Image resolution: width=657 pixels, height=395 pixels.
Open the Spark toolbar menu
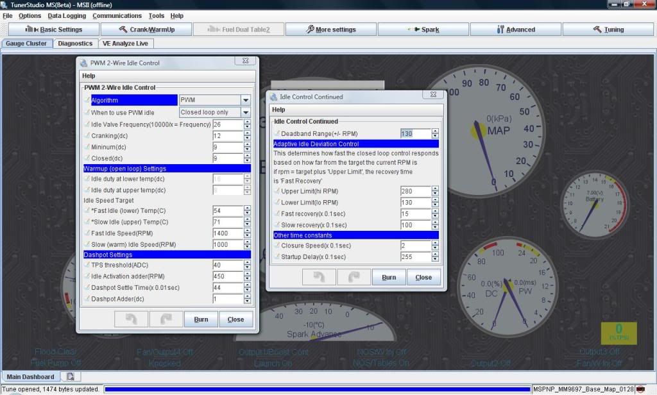point(423,29)
